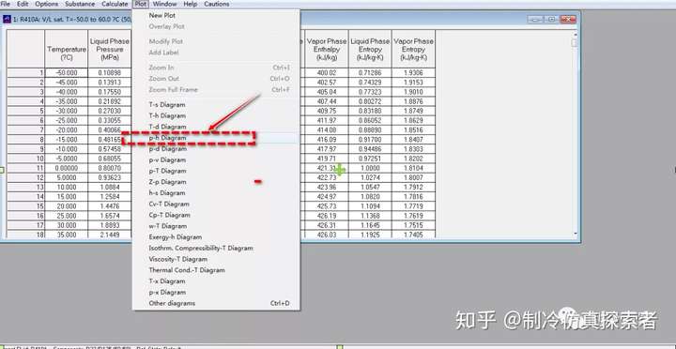Select the T-h Diagram entry
Screen dimensions: 676x349
[216, 115]
